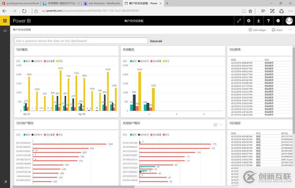The width and height of the screenshot is (295, 188).
Task: Click row 4/12/2016 4:06:08 PM in 当日修改
Action: click(261, 63)
